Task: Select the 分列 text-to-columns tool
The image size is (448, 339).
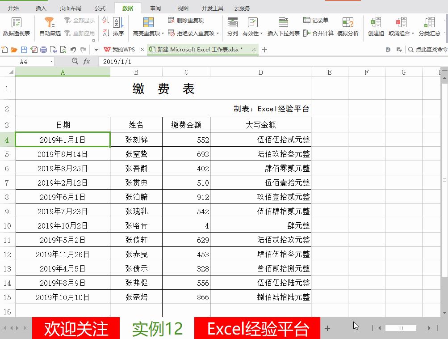Action: click(x=232, y=26)
